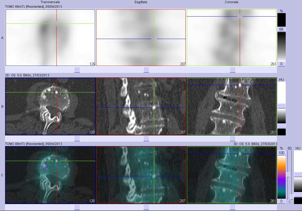
Task: Click slice slider handle under row A sagittal view
Action: tap(146, 70)
